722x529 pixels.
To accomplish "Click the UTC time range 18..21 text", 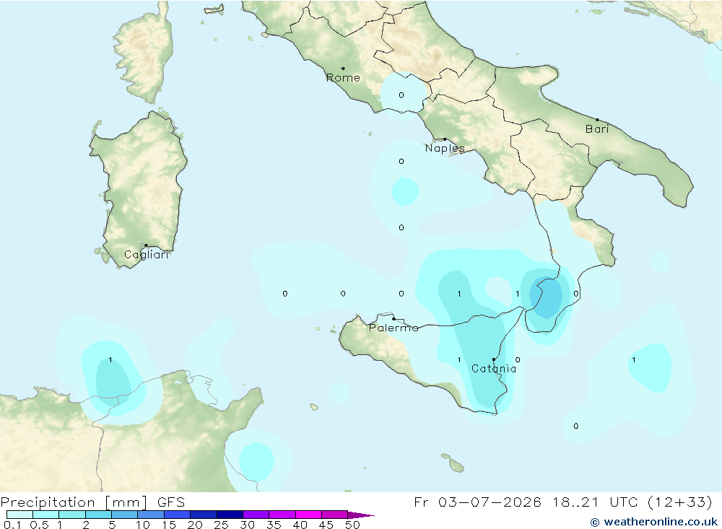I will 576,502.
